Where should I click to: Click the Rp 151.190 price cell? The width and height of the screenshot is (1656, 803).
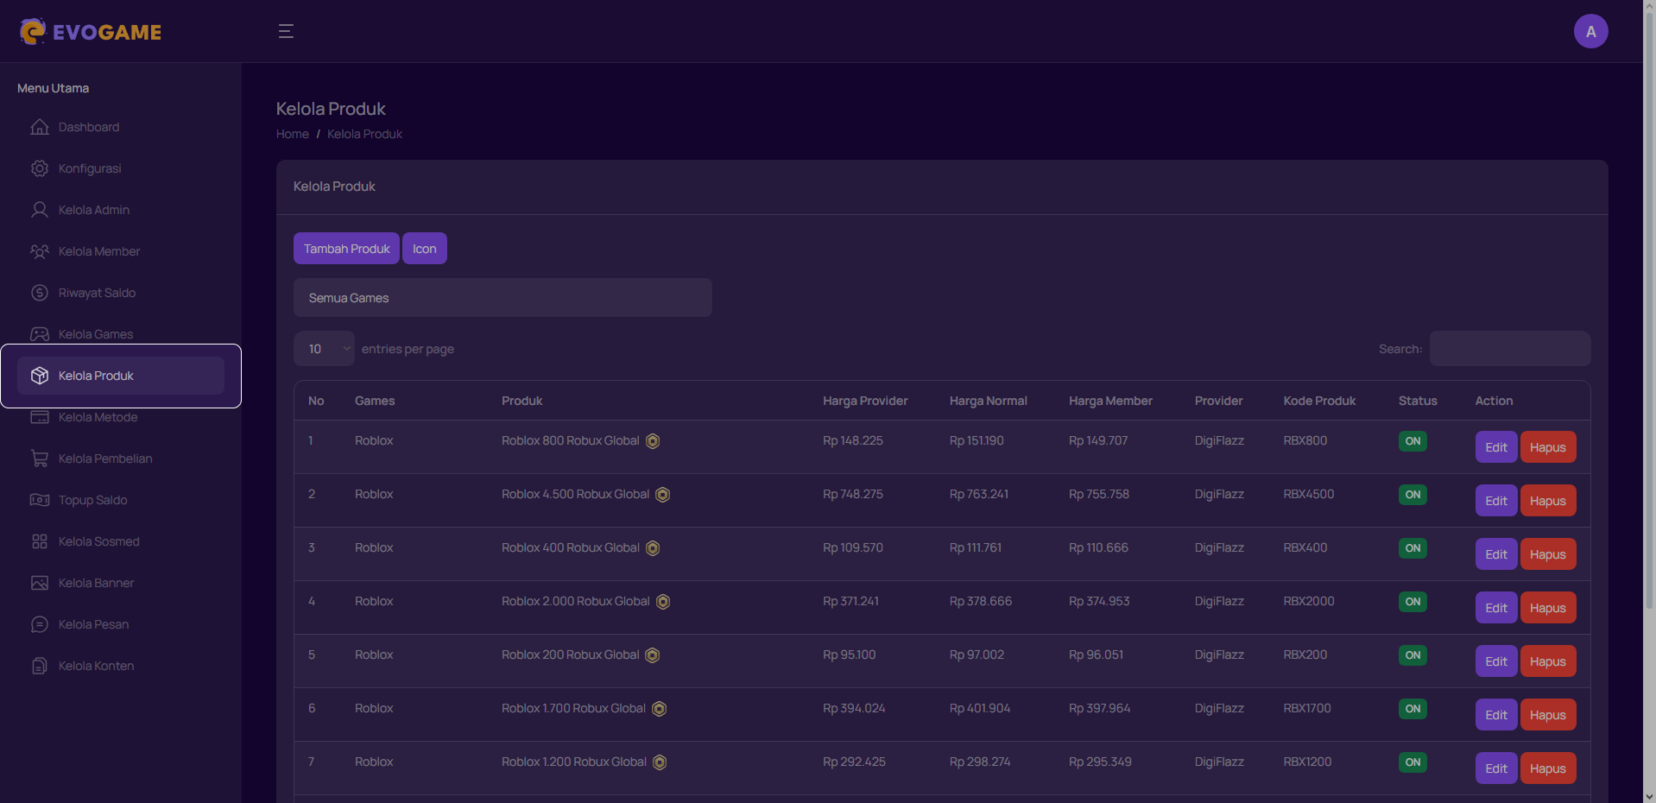(x=977, y=440)
